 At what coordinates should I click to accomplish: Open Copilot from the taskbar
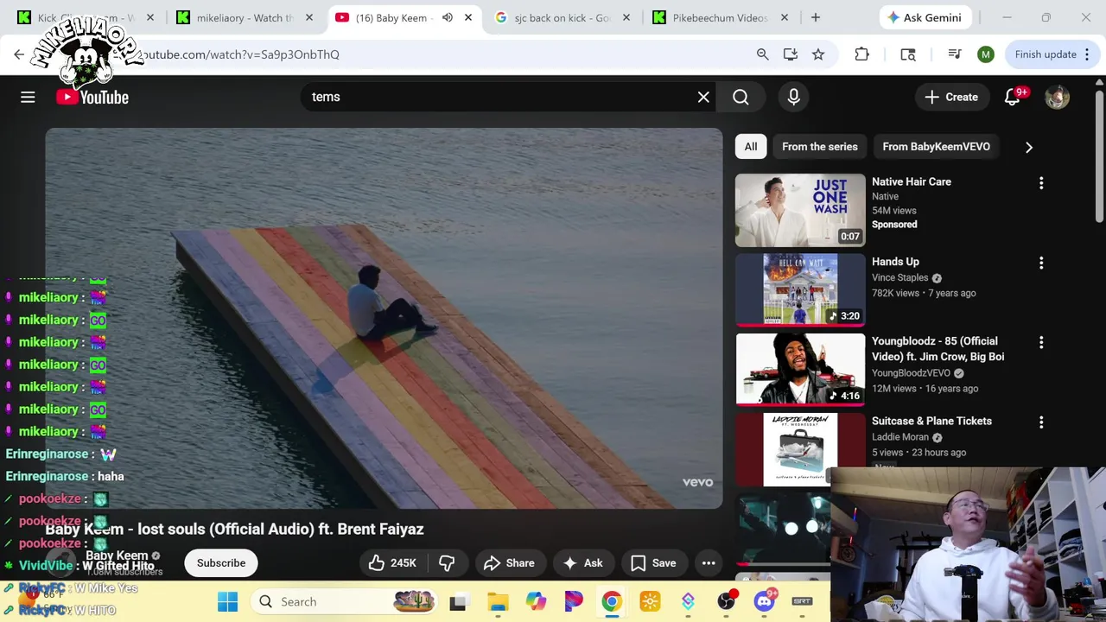point(536,601)
